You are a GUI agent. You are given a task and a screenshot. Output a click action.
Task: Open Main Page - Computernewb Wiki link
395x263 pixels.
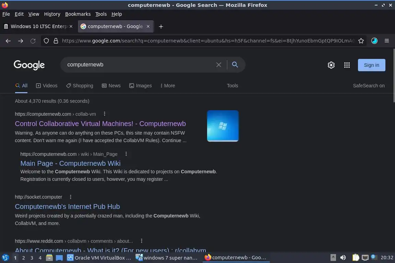(70, 163)
